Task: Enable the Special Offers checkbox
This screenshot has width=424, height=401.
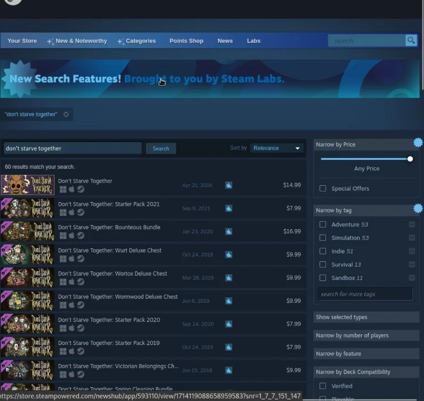Action: coord(323,188)
